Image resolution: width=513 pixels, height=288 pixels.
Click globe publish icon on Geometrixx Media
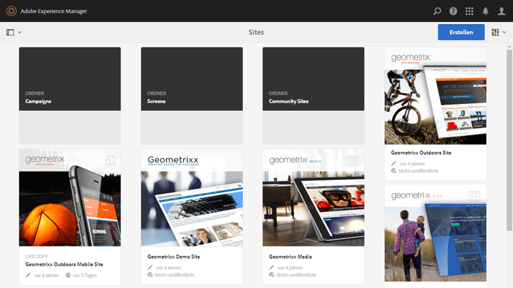pyautogui.click(x=272, y=274)
